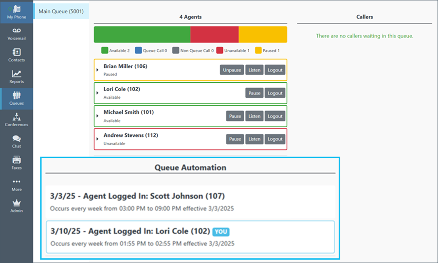Expand Brian Miller agent details
This screenshot has height=263, width=438.
click(98, 70)
